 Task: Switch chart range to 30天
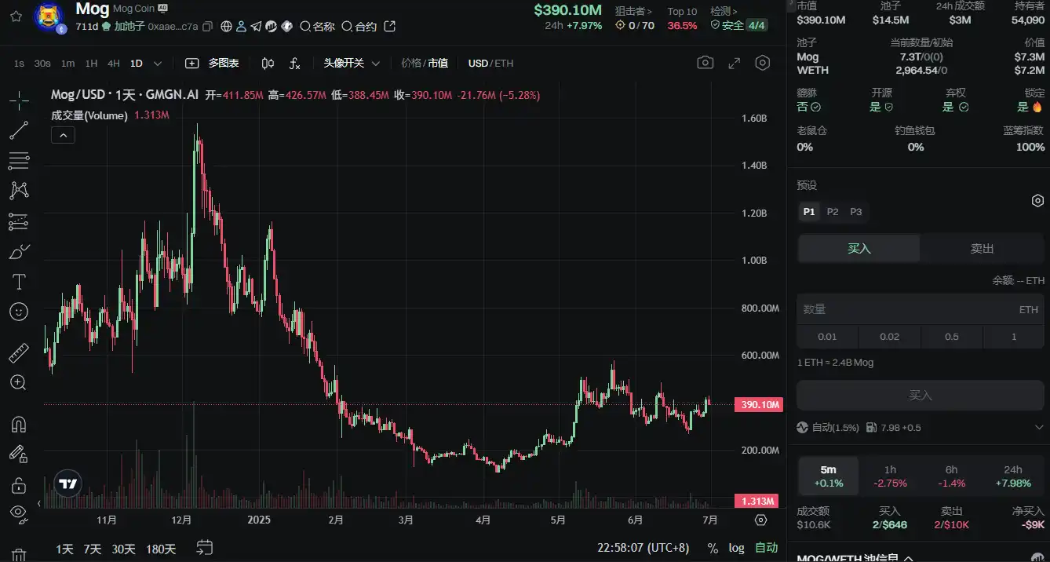coord(123,549)
